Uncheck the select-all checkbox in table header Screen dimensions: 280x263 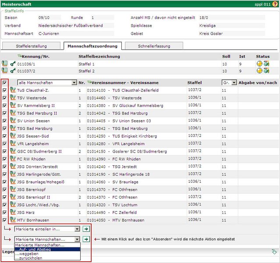tap(5, 82)
